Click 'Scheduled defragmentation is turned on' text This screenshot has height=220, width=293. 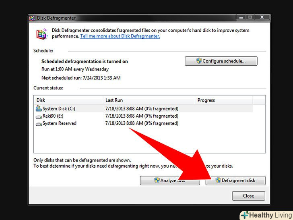pyautogui.click(x=85, y=61)
